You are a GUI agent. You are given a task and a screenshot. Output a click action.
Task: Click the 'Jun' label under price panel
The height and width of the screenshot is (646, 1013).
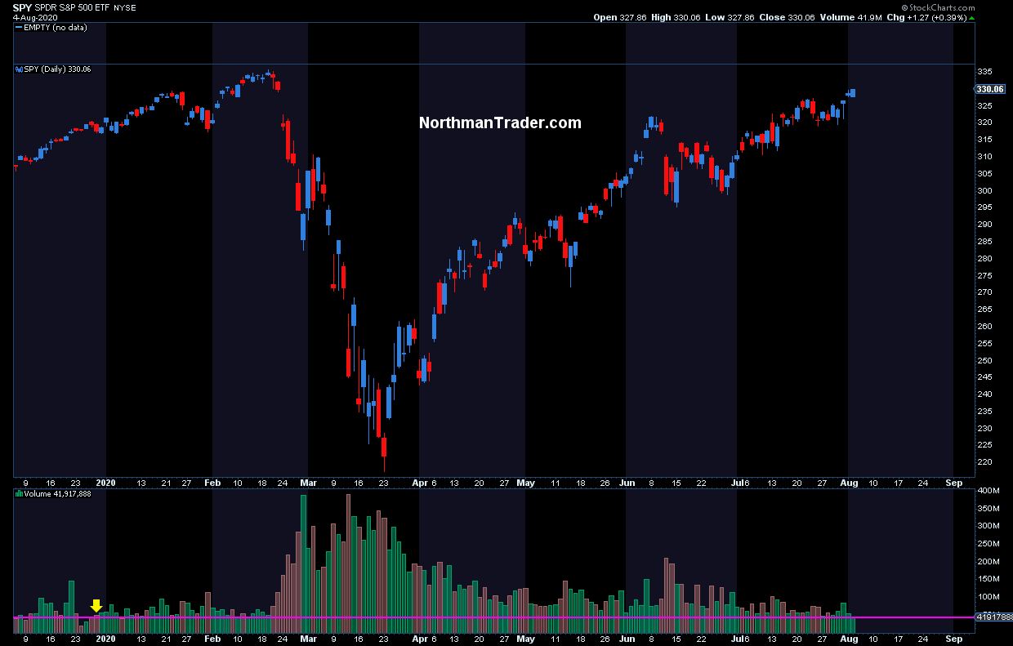(627, 483)
